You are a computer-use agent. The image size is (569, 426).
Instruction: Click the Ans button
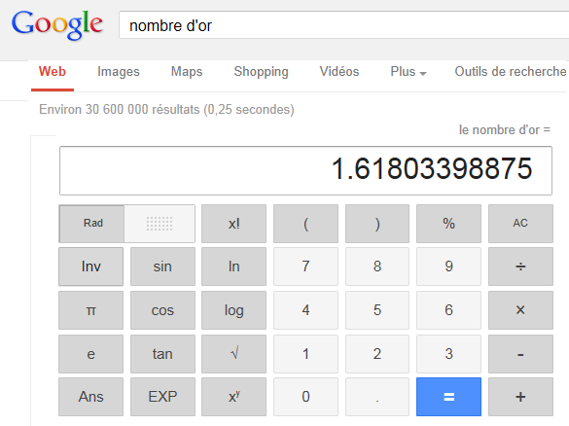90,397
